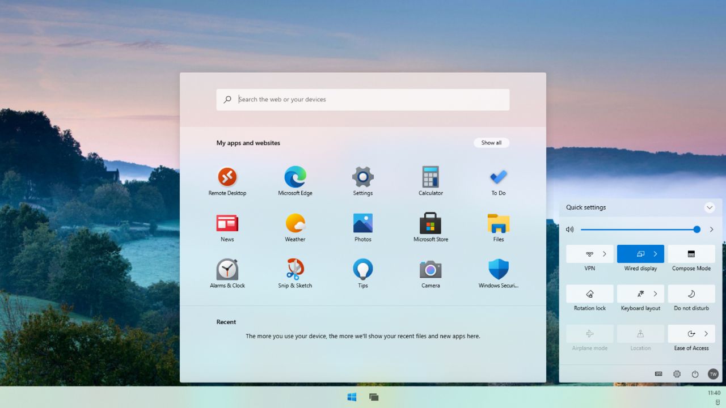Click the My apps and websites heading
The width and height of the screenshot is (726, 408).
pos(248,143)
